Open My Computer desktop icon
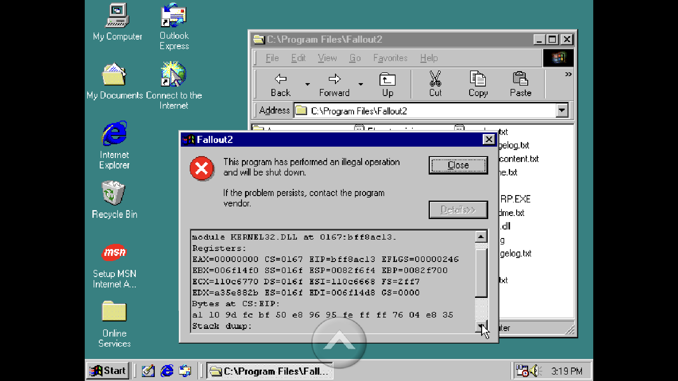Screen dimensions: 678x381 [x=117, y=22]
